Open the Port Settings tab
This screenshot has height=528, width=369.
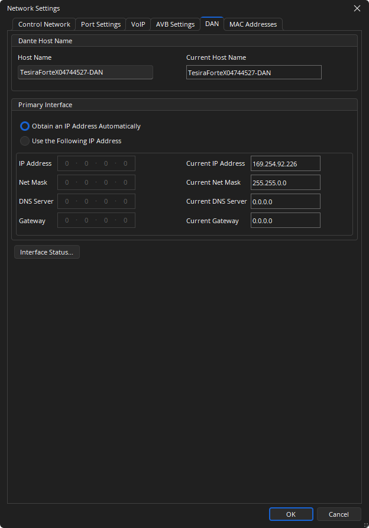101,24
